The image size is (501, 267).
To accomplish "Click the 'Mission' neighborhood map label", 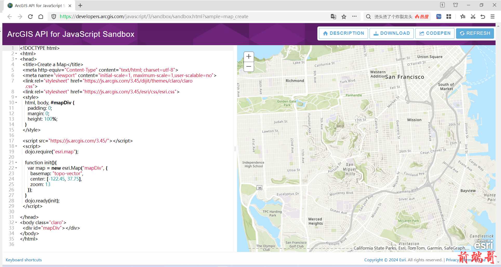I will [x=414, y=120].
